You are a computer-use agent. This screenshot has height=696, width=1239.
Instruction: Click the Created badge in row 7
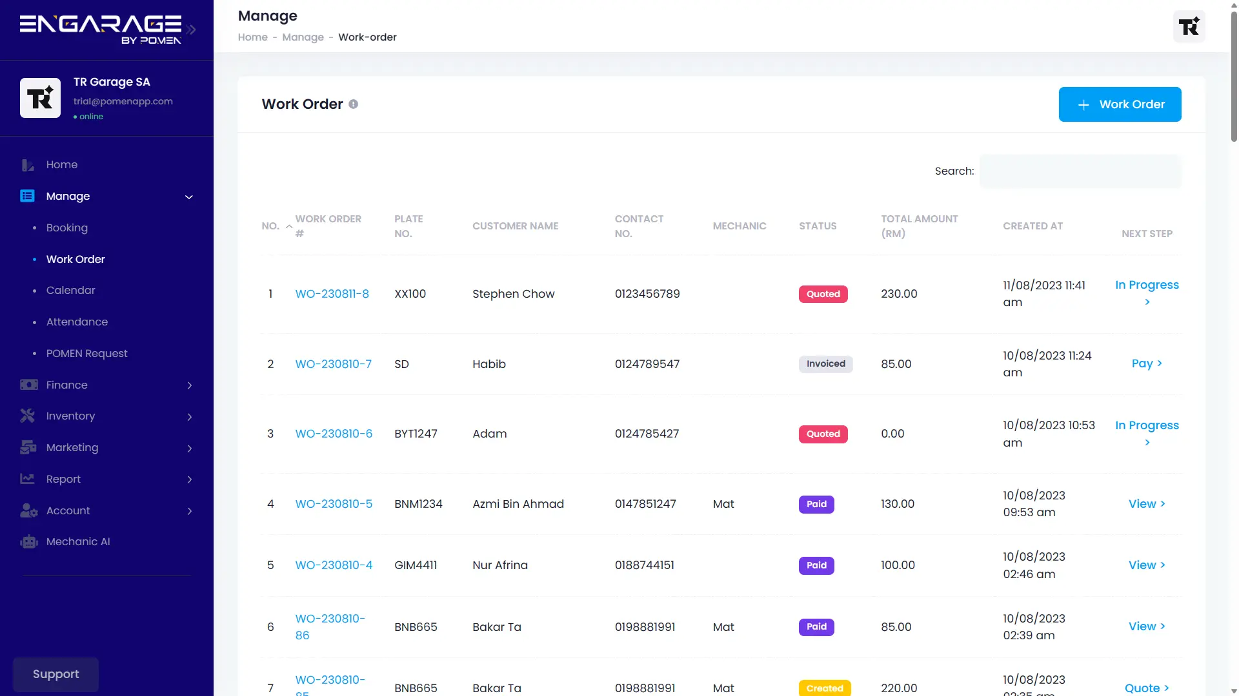point(825,688)
